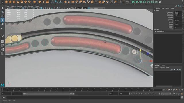Image resolution: width=184 pixels, height=103 pixels.
Task: Create a polygon plane from the shelf
Action: pos(26,2)
